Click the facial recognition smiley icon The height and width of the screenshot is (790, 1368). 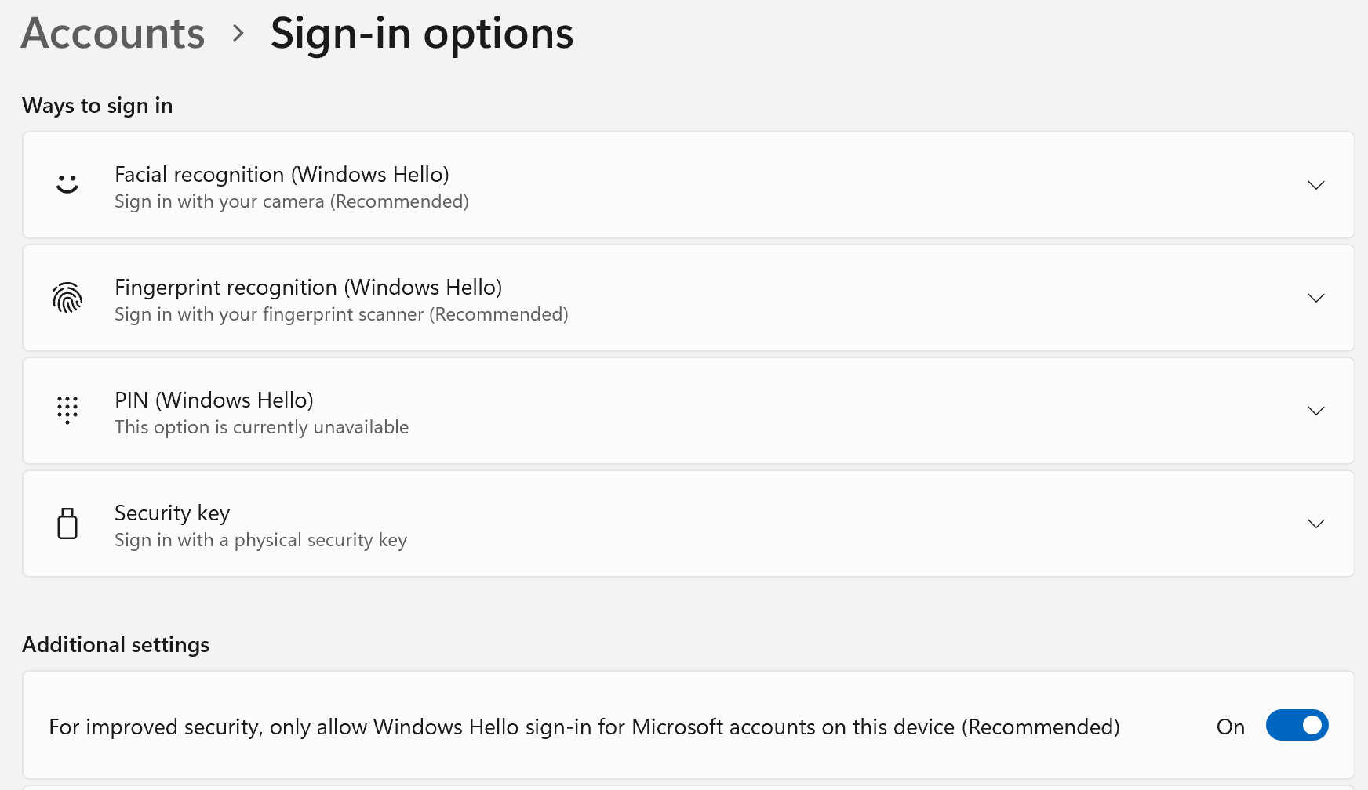pos(67,185)
